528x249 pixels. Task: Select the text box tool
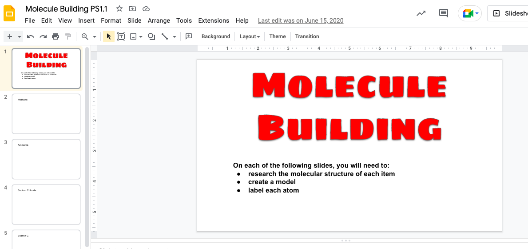click(121, 36)
